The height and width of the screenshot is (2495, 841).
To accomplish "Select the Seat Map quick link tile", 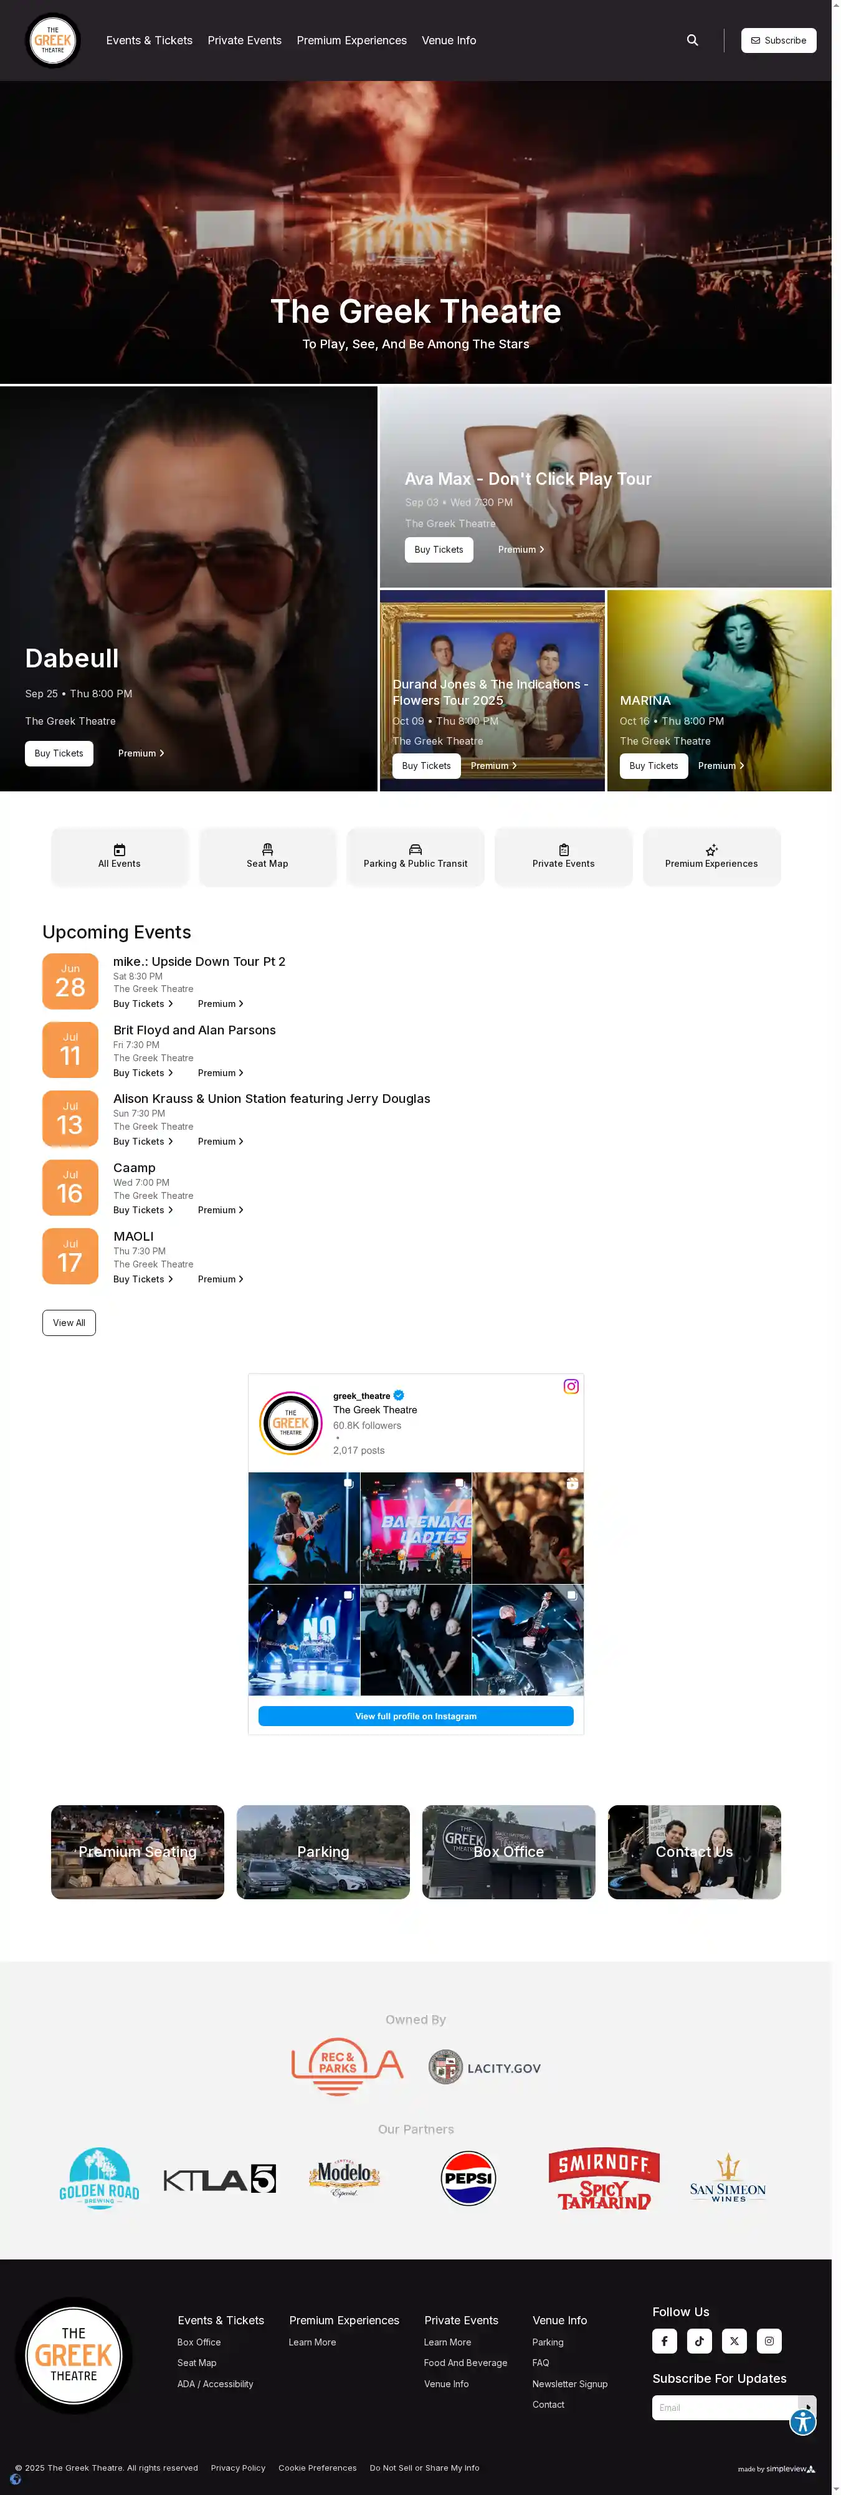I will point(267,856).
